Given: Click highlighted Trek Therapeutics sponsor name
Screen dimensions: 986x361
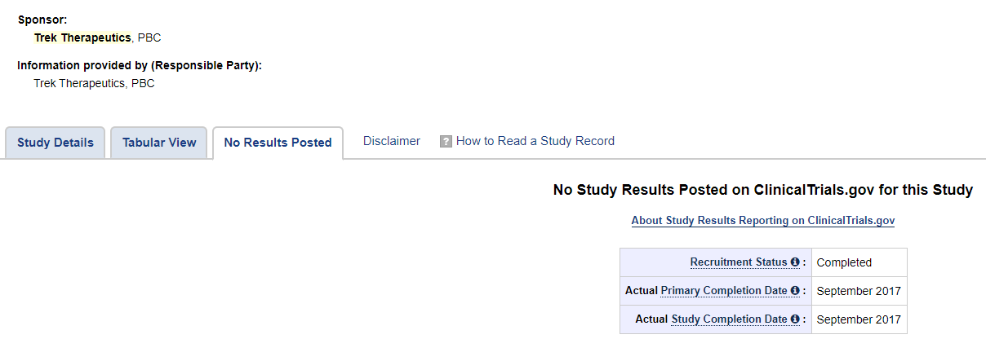Looking at the screenshot, I should pos(82,37).
